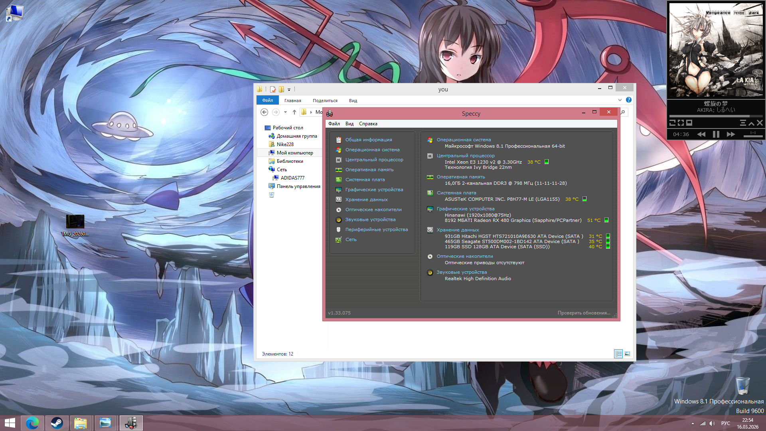Skip to next track in music widget
Screen dimensions: 766x431
point(730,134)
